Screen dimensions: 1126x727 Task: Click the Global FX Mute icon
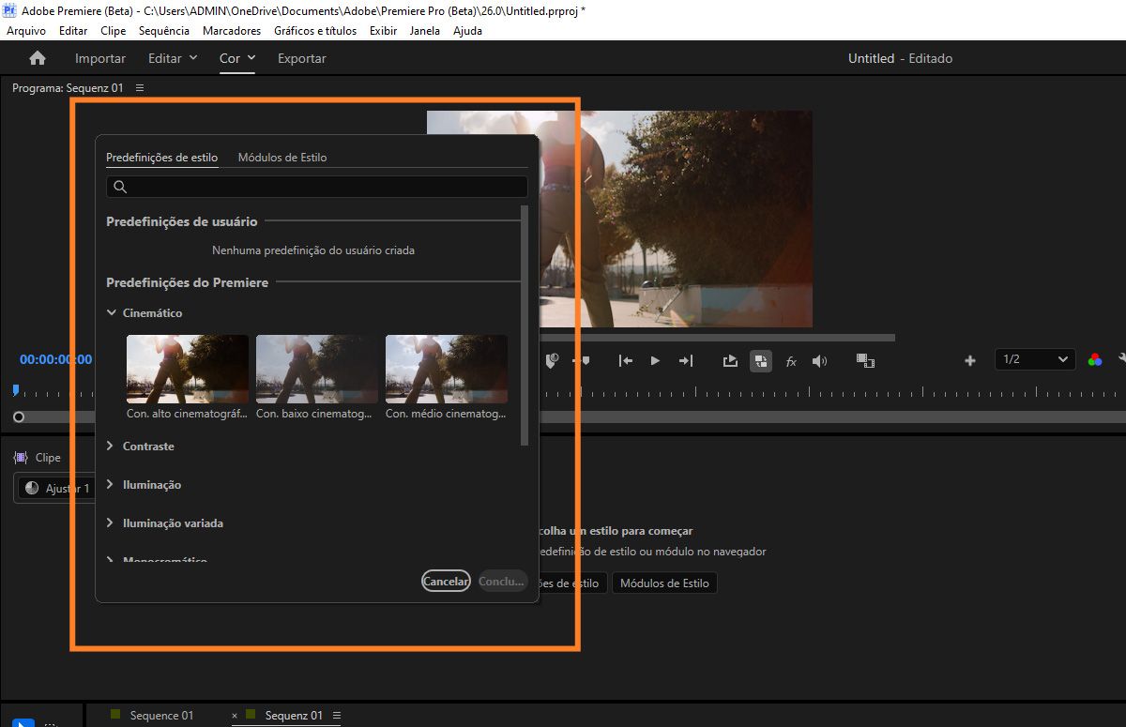click(791, 359)
